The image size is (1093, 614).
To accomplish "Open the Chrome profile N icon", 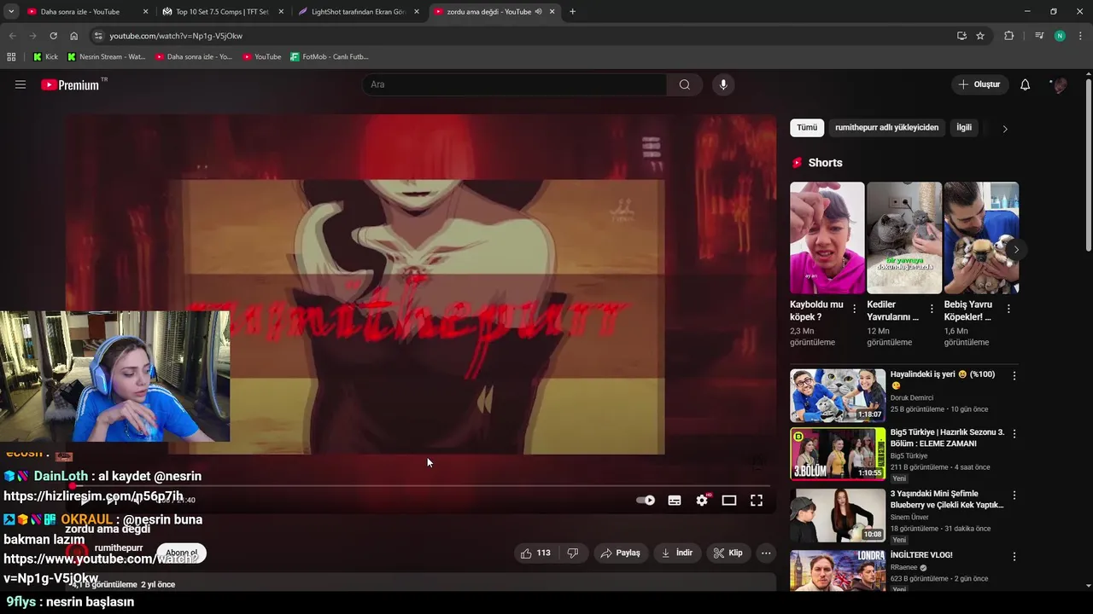I will pos(1060,36).
